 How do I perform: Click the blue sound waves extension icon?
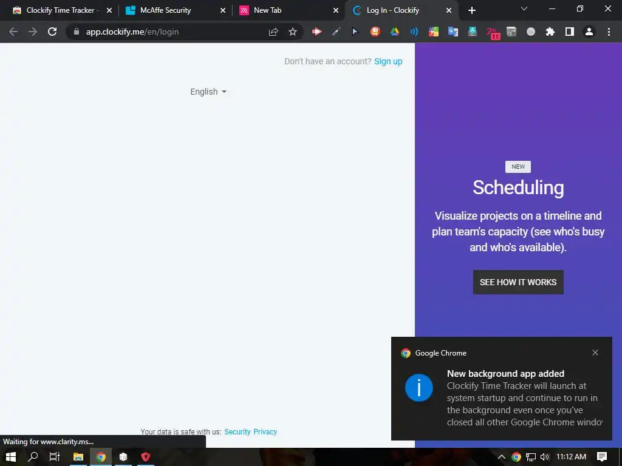pyautogui.click(x=414, y=32)
